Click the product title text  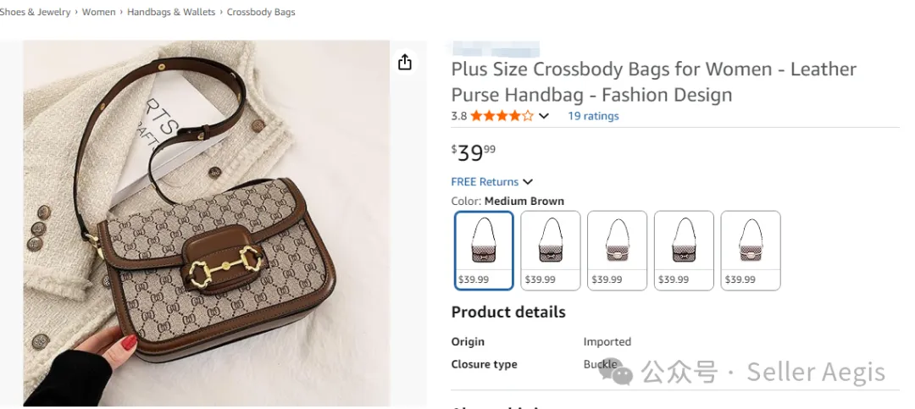653,81
